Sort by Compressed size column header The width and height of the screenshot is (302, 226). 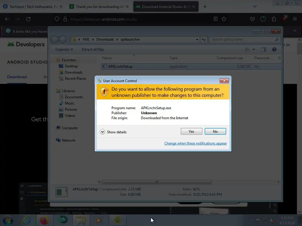[229, 58]
